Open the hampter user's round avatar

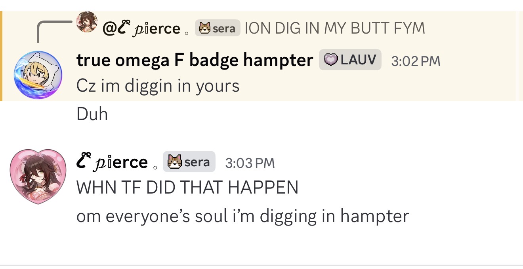pos(38,75)
